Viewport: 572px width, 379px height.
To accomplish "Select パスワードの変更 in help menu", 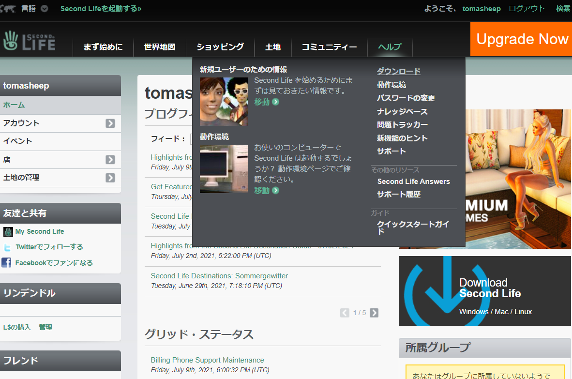I will (x=406, y=98).
